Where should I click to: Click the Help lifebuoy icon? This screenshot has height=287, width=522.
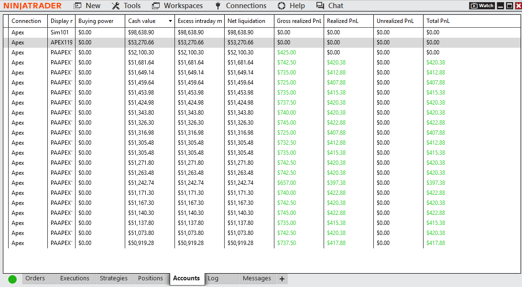(281, 6)
